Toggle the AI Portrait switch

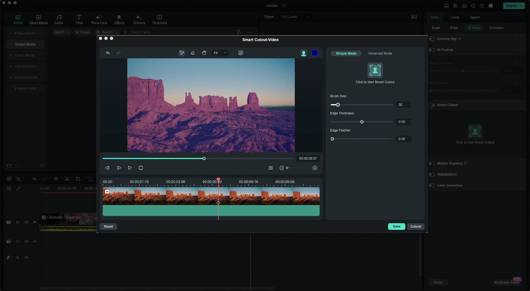click(x=431, y=50)
